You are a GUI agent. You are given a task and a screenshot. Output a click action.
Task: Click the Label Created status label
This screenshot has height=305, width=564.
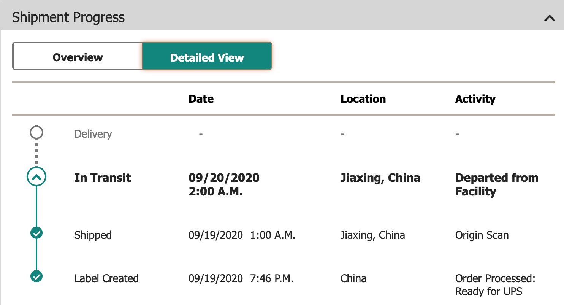(106, 278)
